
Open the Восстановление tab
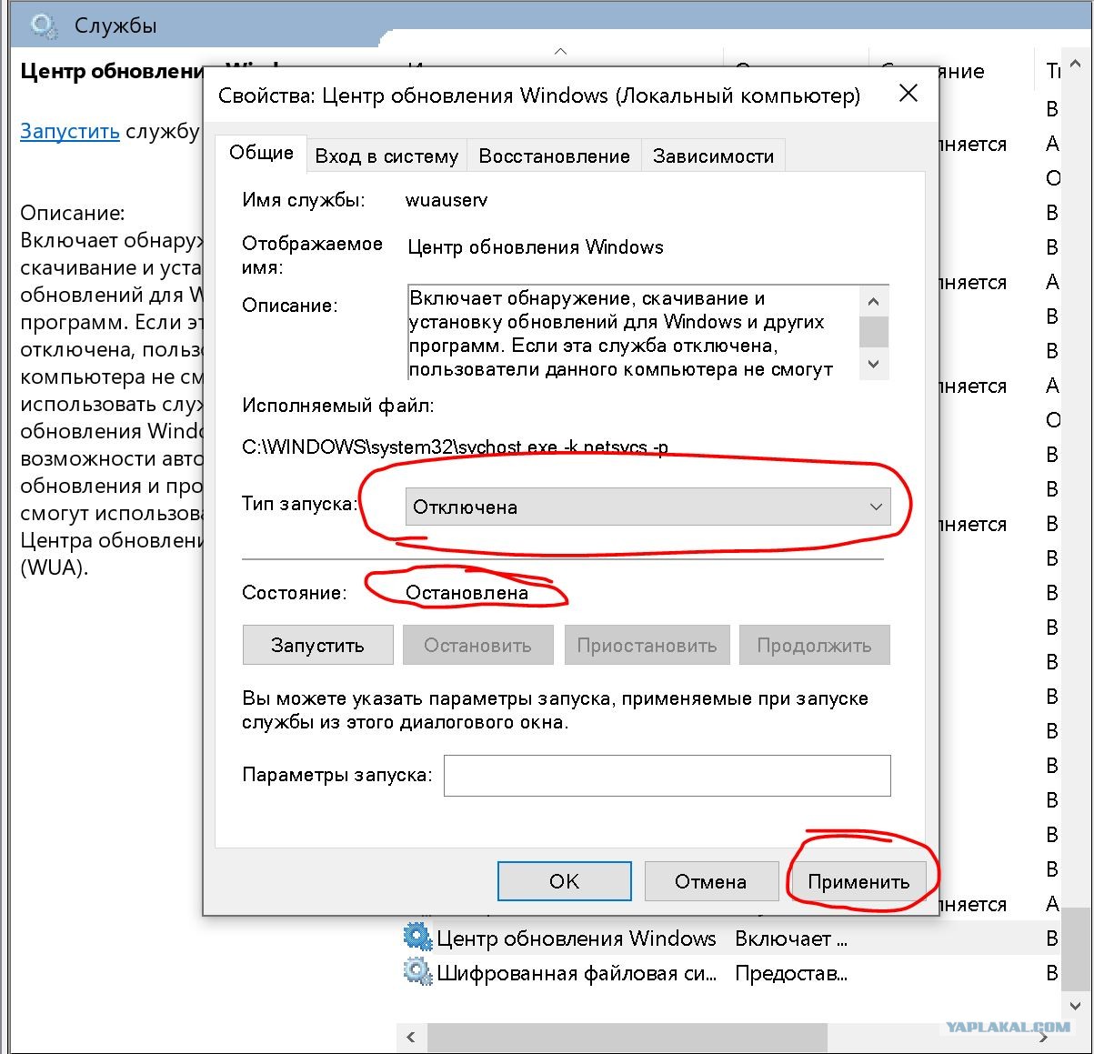(554, 156)
